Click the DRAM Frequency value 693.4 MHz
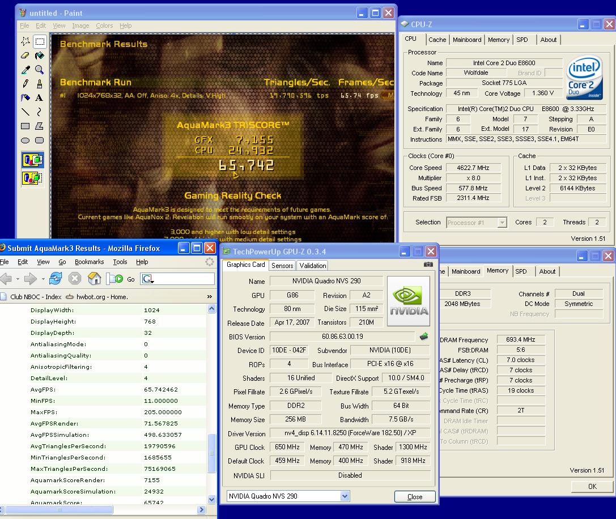The height and width of the screenshot is (519, 616). [521, 339]
